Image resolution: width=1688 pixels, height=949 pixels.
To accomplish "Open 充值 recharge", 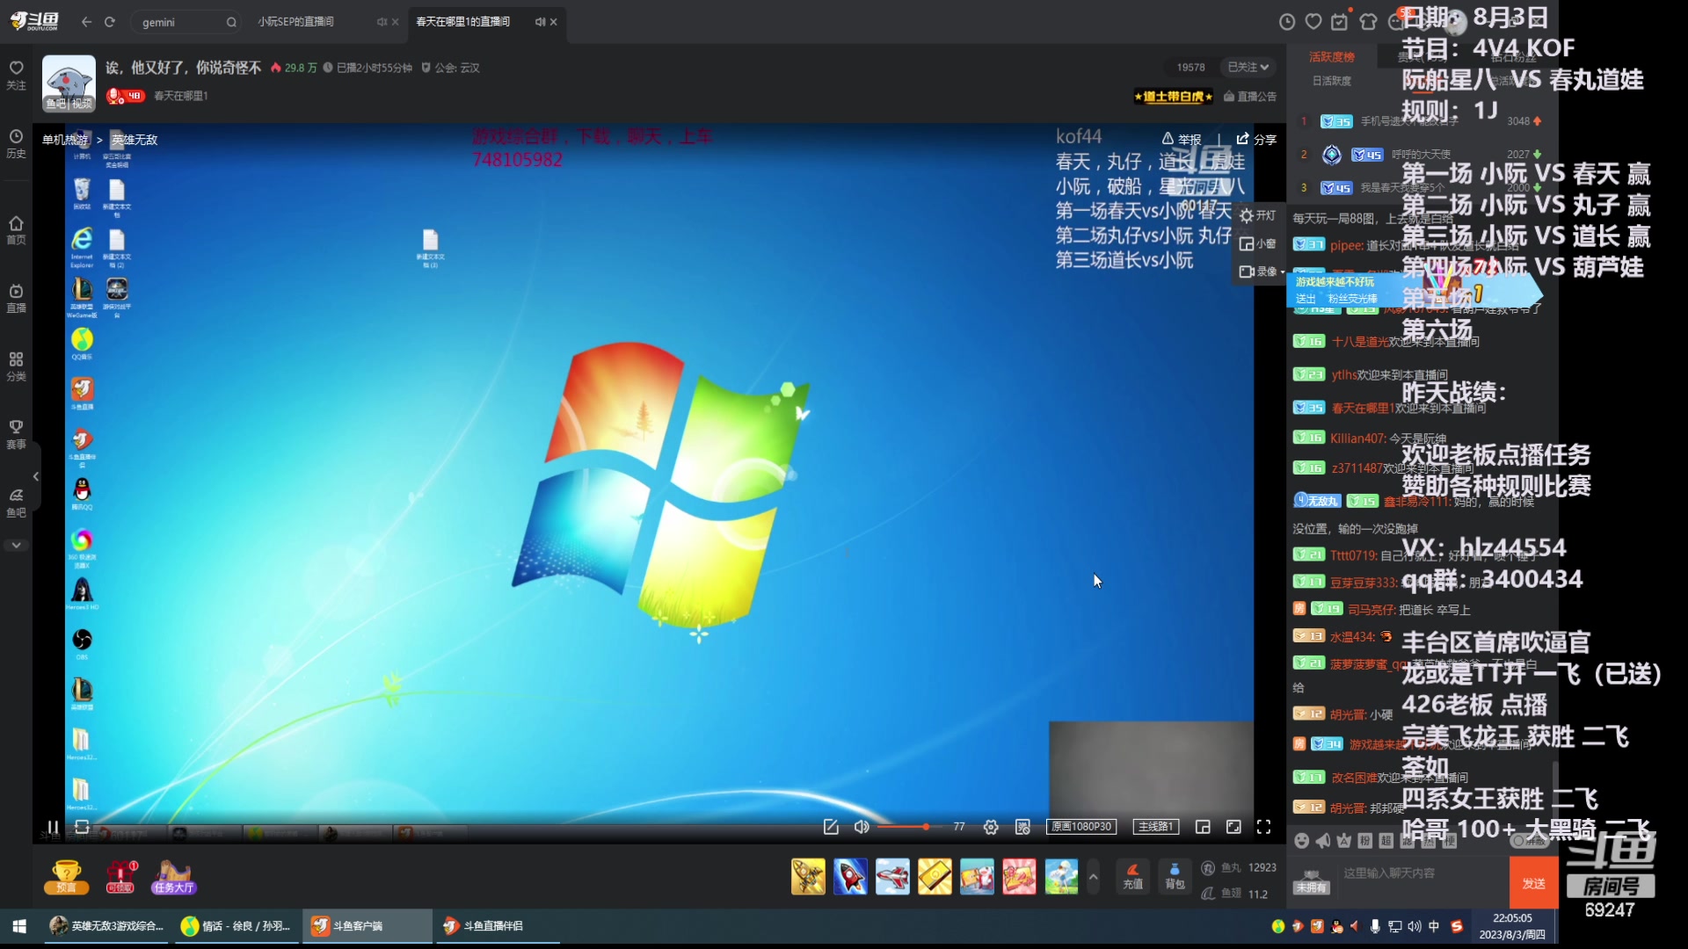I will click(1132, 876).
